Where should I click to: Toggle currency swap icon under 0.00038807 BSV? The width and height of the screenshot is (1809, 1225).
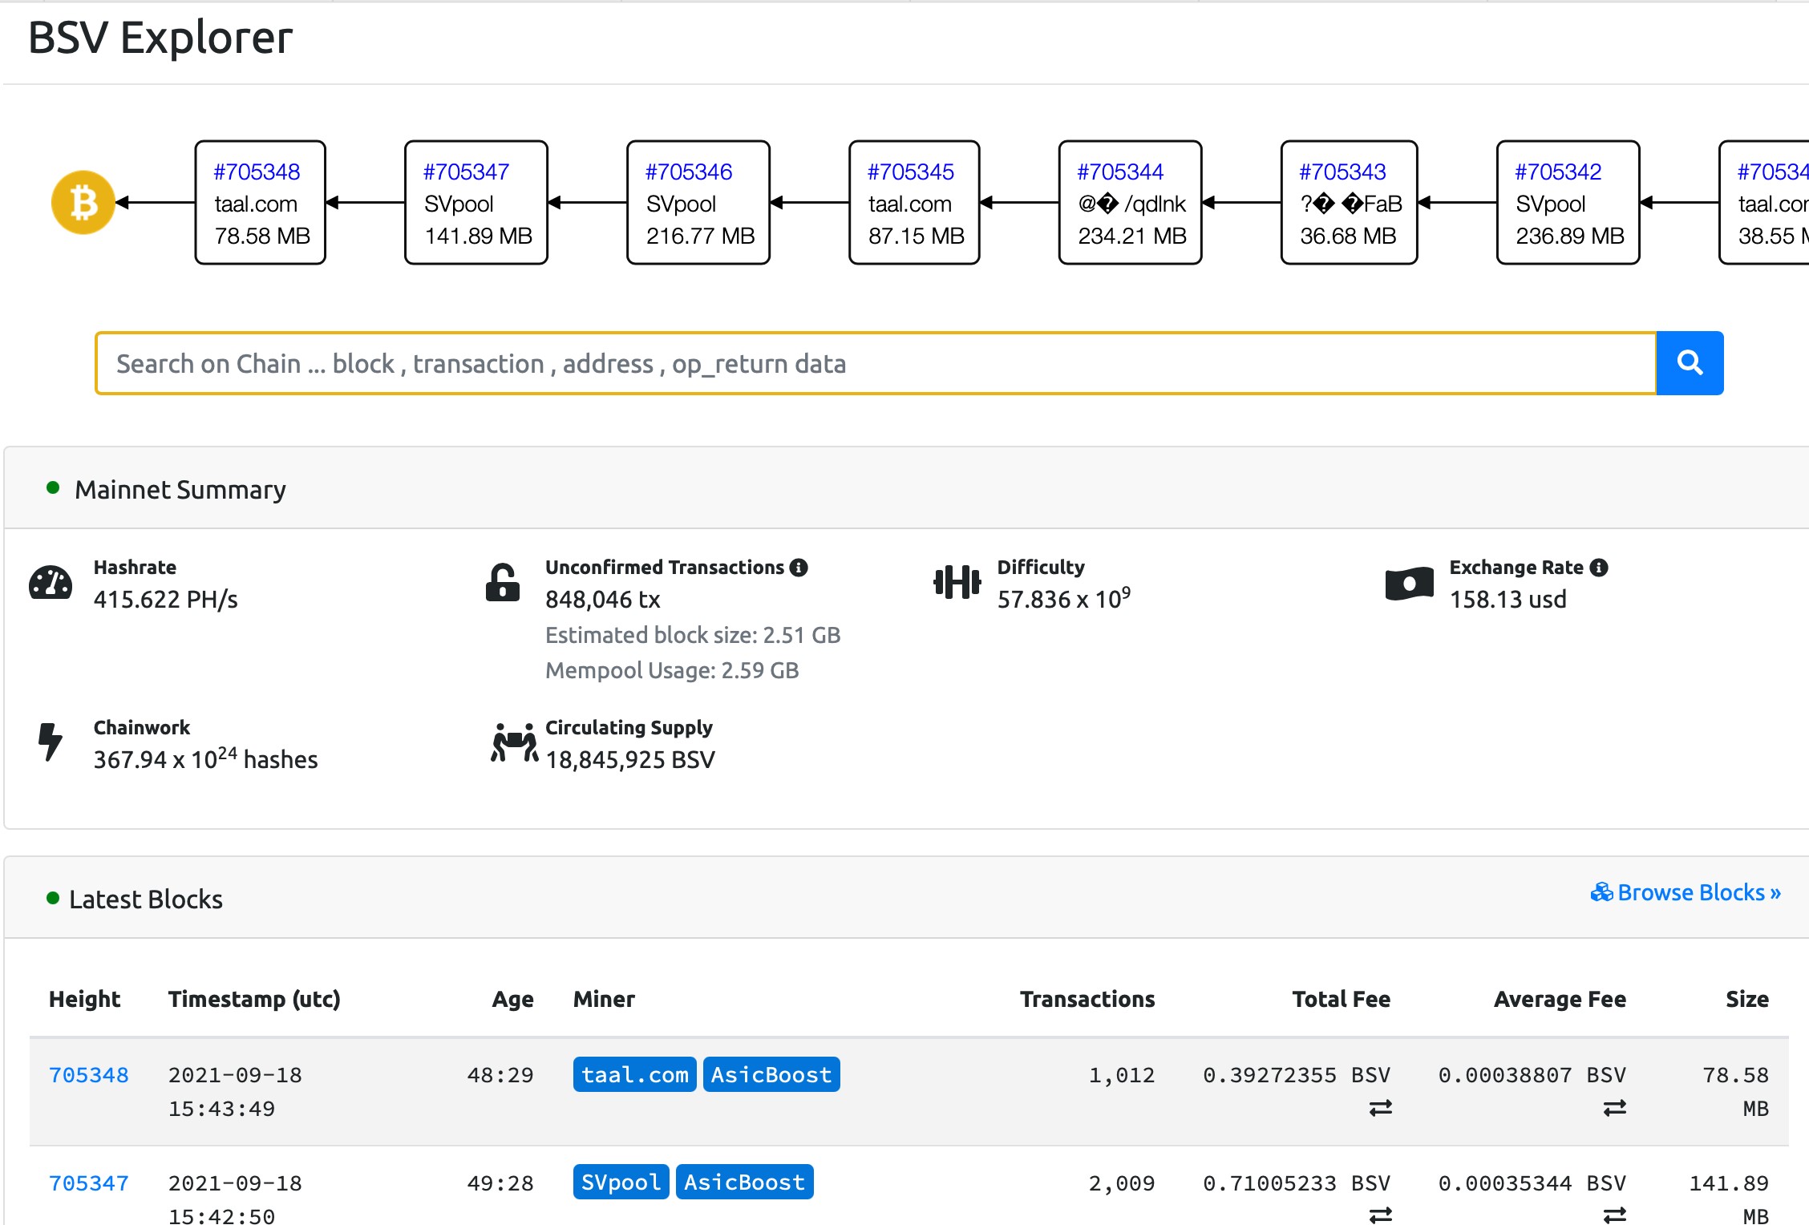coord(1614,1109)
